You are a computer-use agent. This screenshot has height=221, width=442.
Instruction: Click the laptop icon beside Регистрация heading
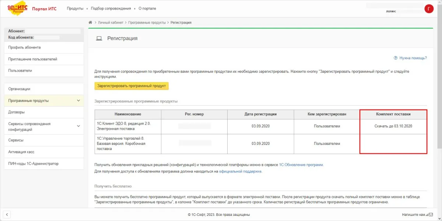99,38
